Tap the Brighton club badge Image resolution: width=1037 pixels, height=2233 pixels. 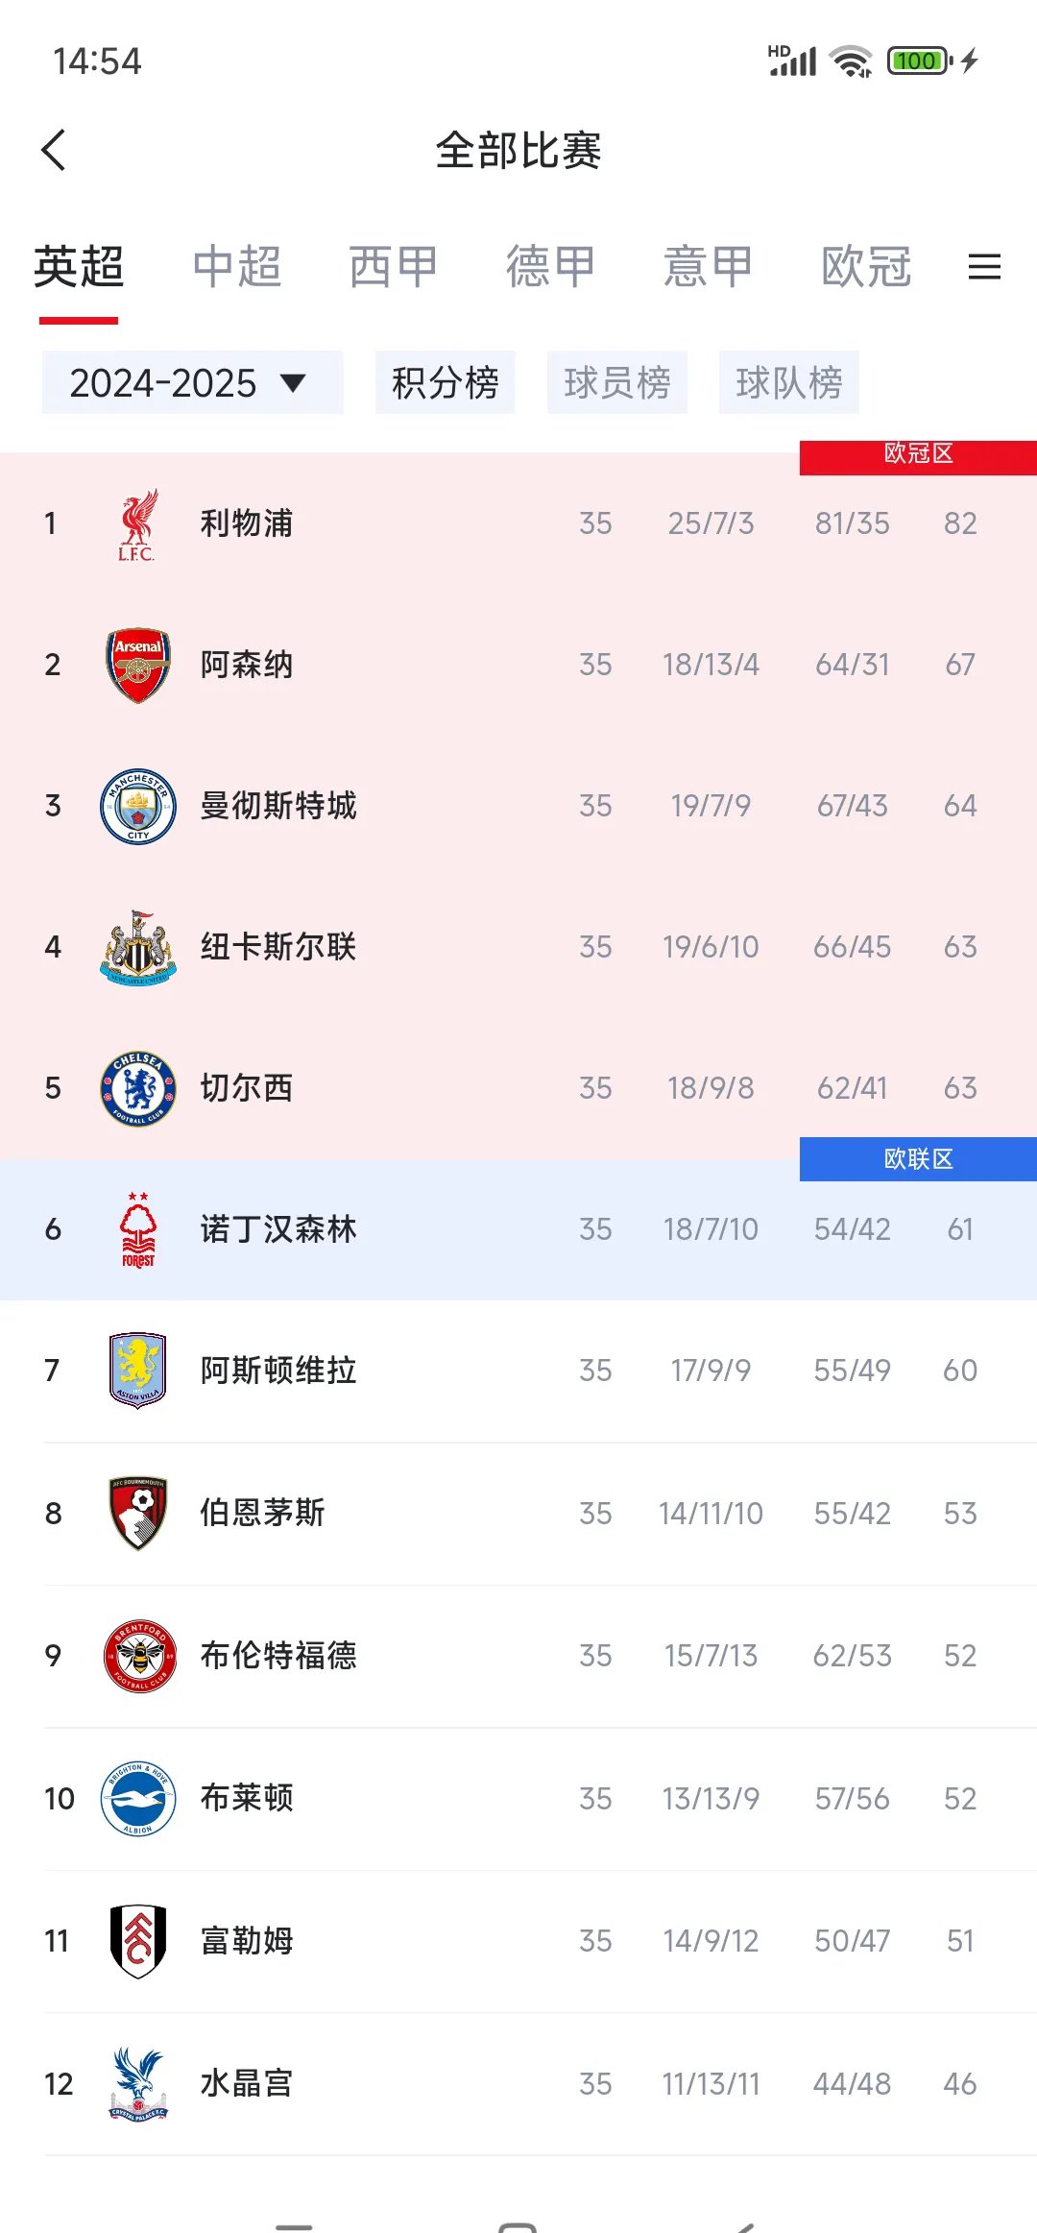click(x=137, y=1798)
